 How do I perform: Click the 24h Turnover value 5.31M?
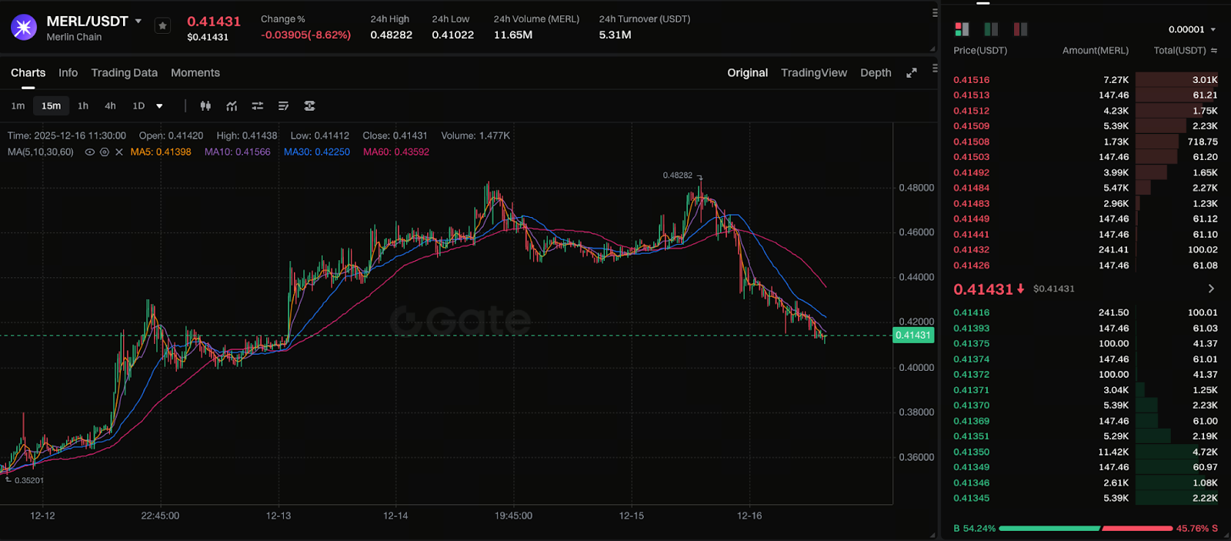tap(615, 35)
